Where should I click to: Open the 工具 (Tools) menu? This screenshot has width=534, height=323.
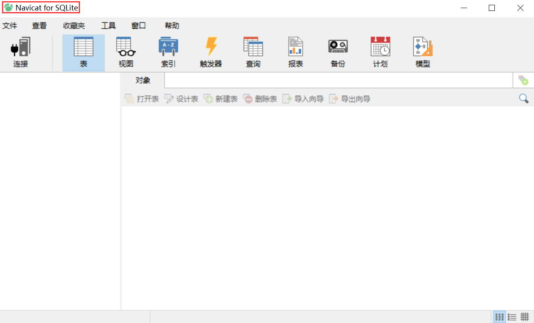[x=108, y=25]
